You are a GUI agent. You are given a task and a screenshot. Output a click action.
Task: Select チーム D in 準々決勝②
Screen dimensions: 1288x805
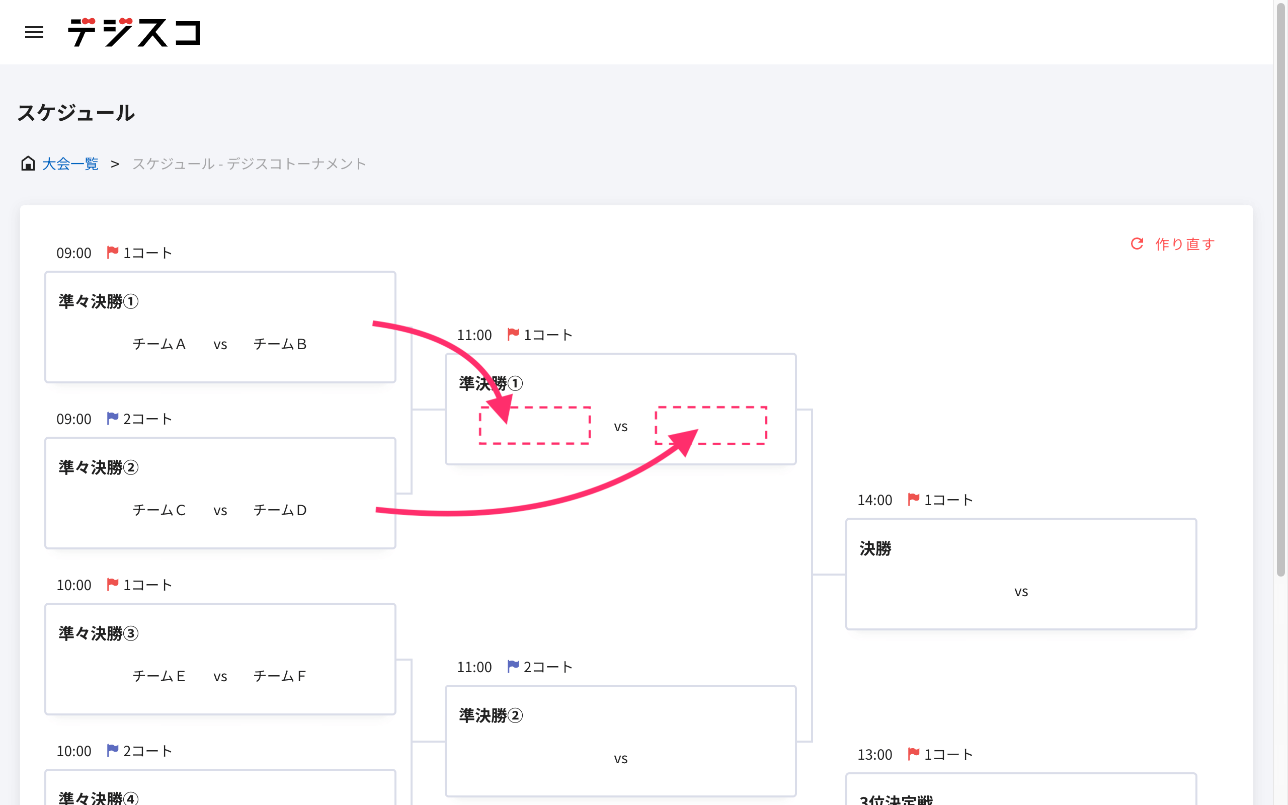tap(280, 511)
